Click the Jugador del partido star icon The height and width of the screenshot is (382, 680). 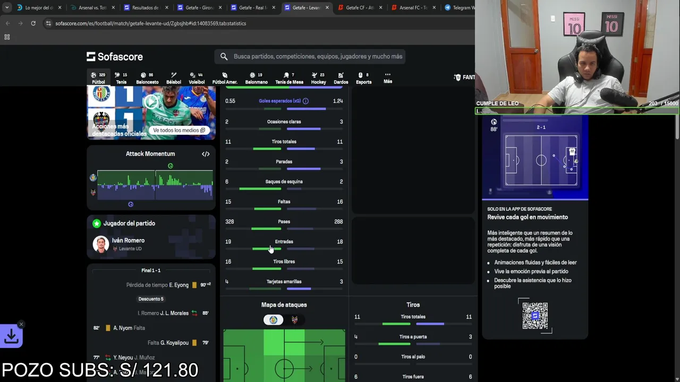(96, 223)
